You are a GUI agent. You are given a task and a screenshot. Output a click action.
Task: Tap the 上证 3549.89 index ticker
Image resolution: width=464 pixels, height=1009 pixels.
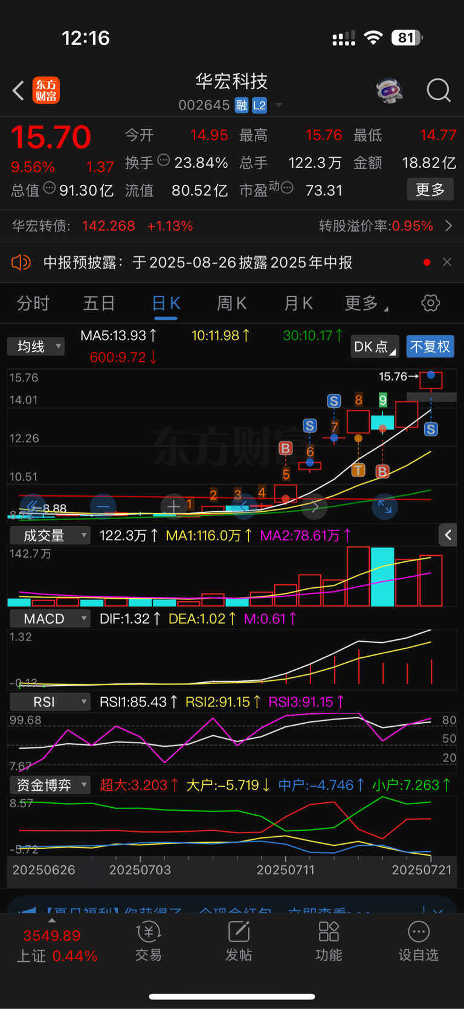[x=56, y=946]
